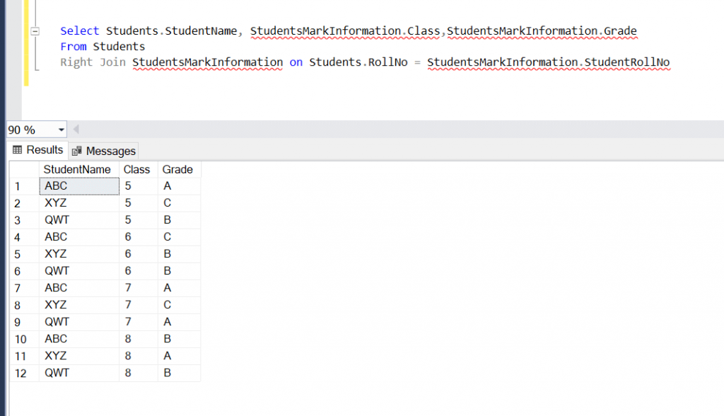
Task: Select the Class column header
Action: (x=136, y=169)
